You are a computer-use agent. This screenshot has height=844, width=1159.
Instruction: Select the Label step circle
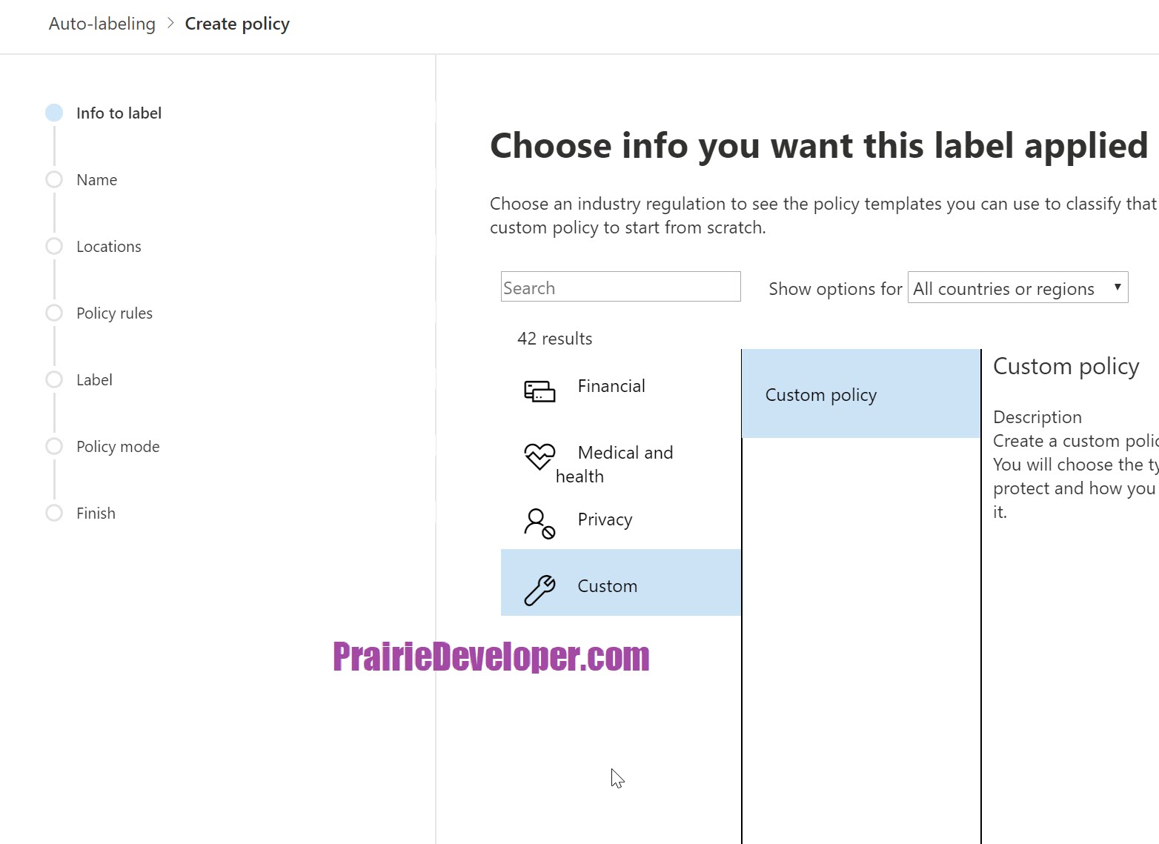pyautogui.click(x=54, y=379)
